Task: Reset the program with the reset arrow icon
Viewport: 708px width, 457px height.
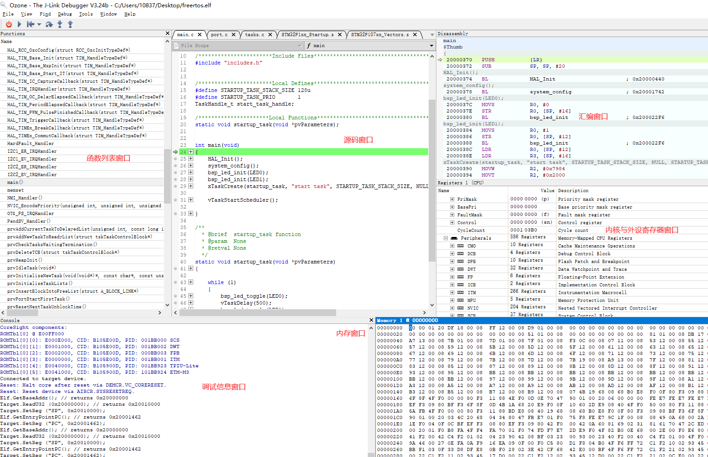Action: pos(30,24)
